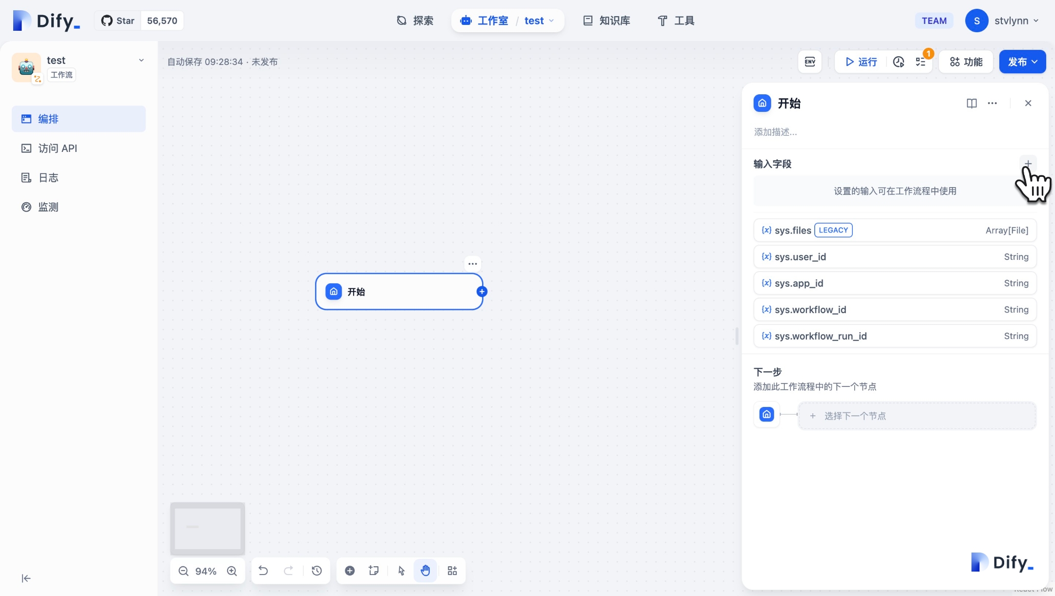
Task: Open the checklist icon with badge
Action: click(x=921, y=62)
